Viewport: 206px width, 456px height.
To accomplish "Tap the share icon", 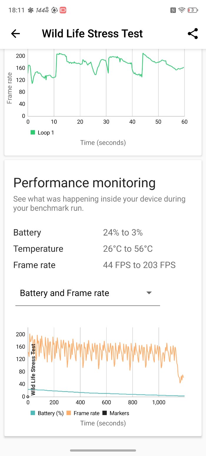I will pyautogui.click(x=193, y=34).
